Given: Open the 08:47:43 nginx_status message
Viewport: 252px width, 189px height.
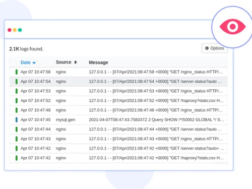Looking at the screenshot, I should tap(156, 139).
